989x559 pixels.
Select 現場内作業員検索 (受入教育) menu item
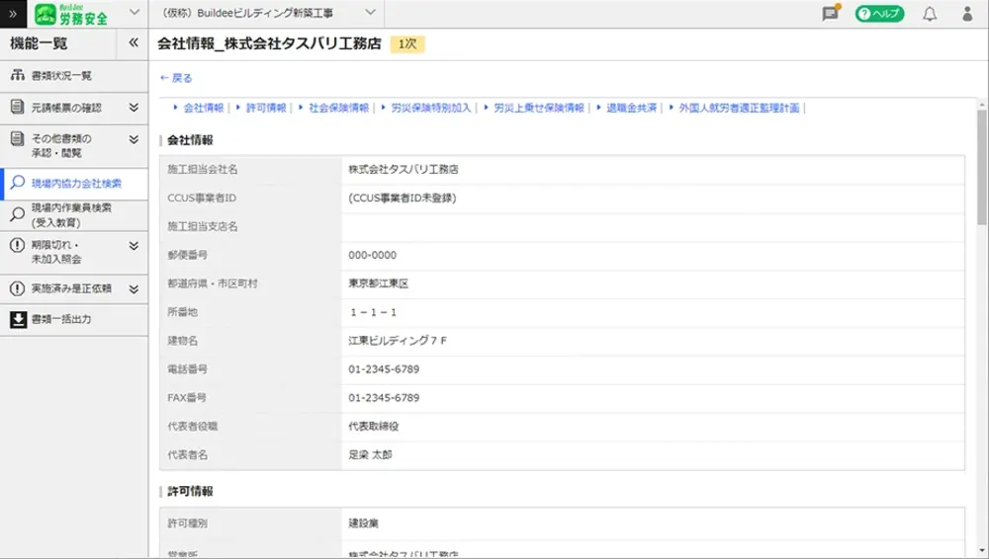click(x=71, y=214)
